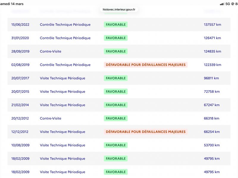Click 'Visite Technique Périodique' in the 21/02/2014 row

[x=62, y=105]
